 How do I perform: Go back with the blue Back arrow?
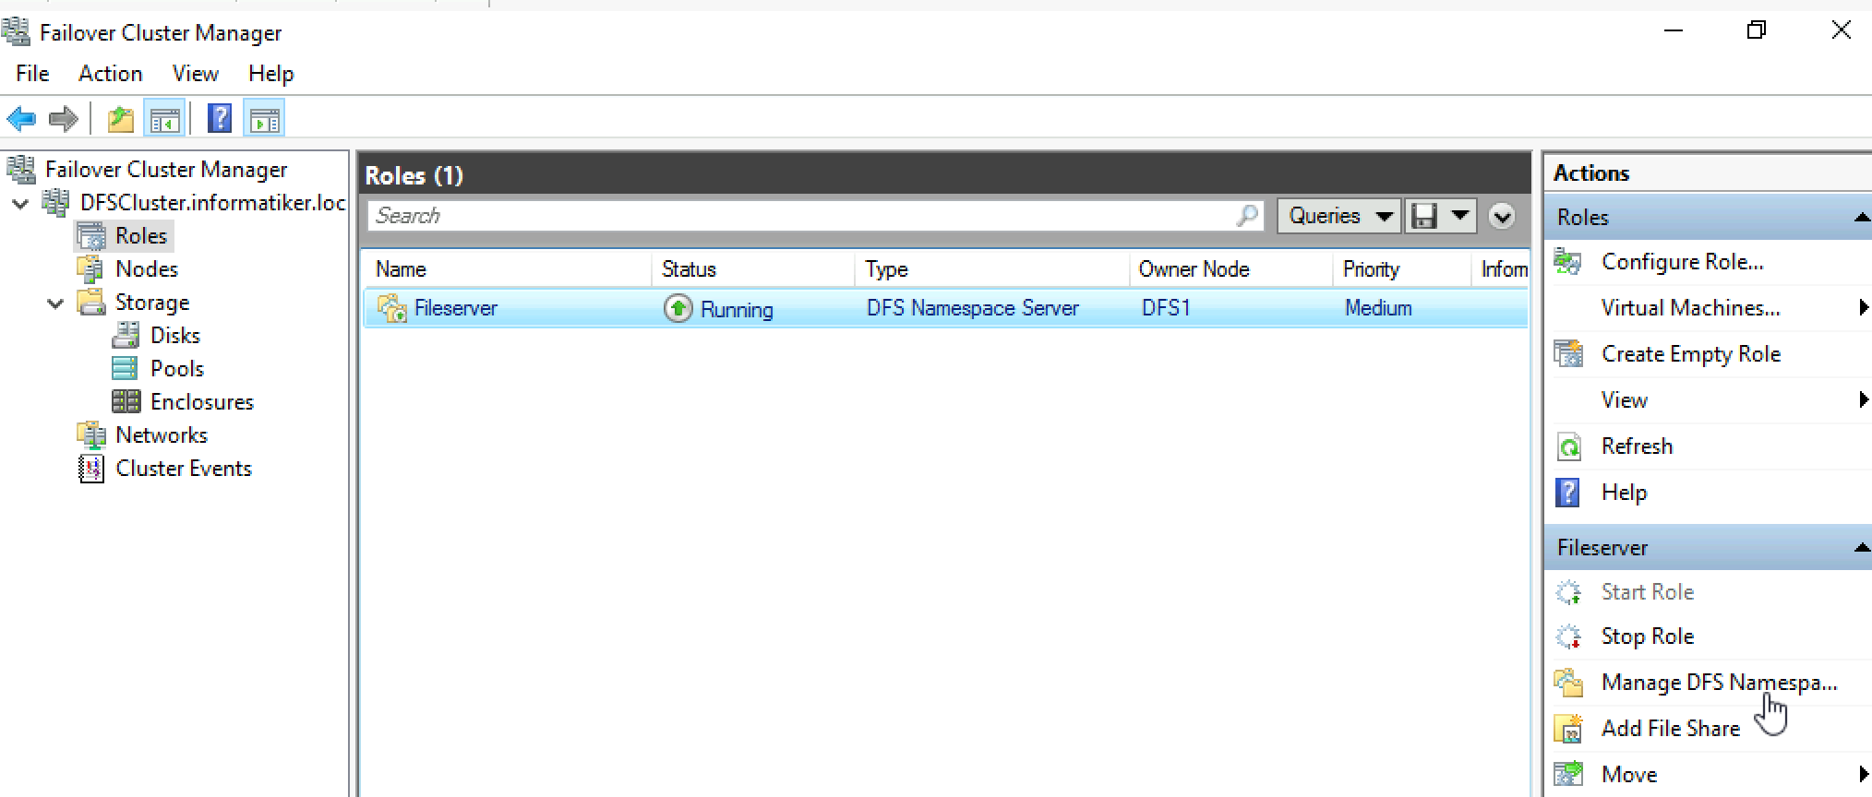[21, 119]
